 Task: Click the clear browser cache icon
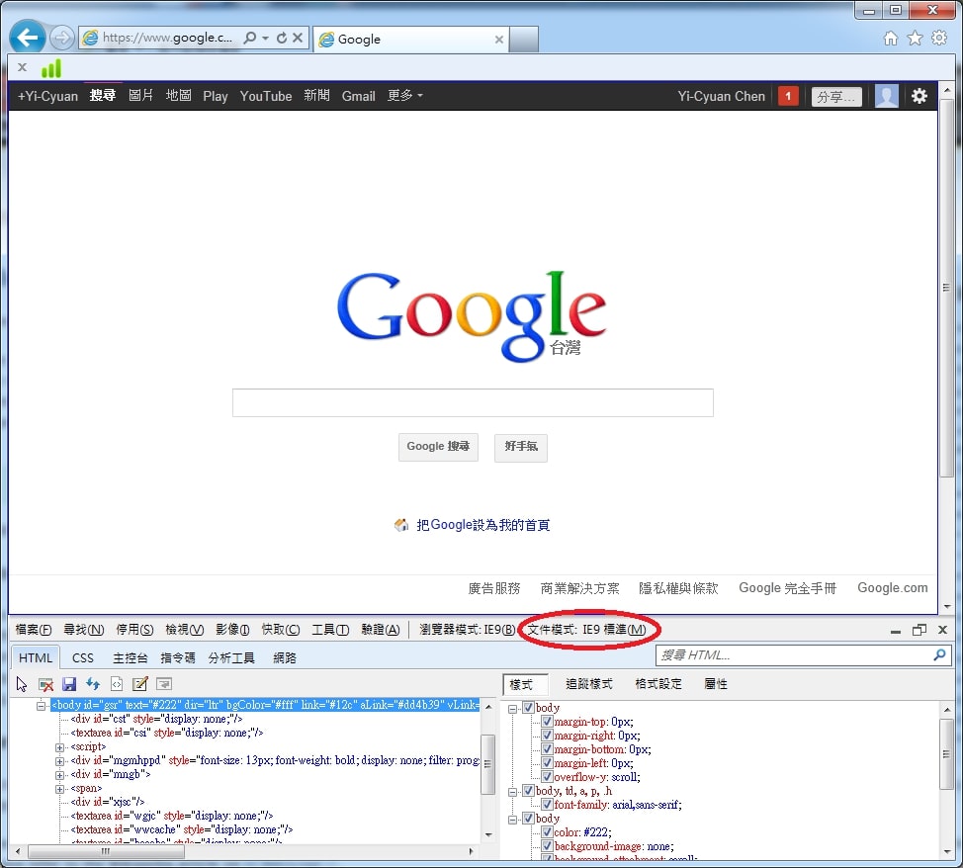(45, 684)
